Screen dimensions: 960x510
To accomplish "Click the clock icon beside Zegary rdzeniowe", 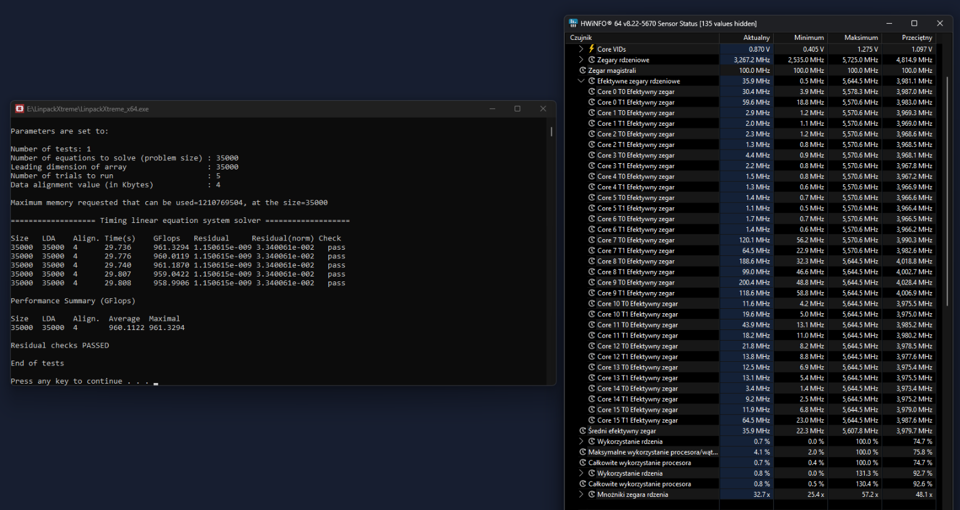I will tap(591, 60).
